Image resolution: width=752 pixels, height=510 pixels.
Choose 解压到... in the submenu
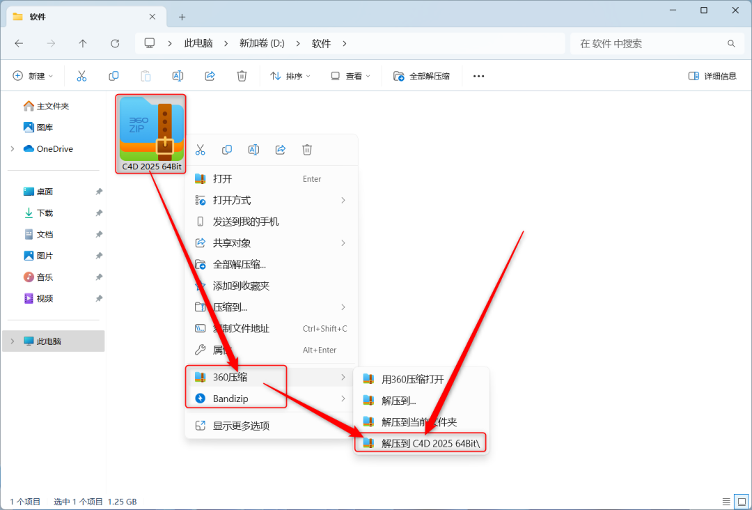pos(421,401)
